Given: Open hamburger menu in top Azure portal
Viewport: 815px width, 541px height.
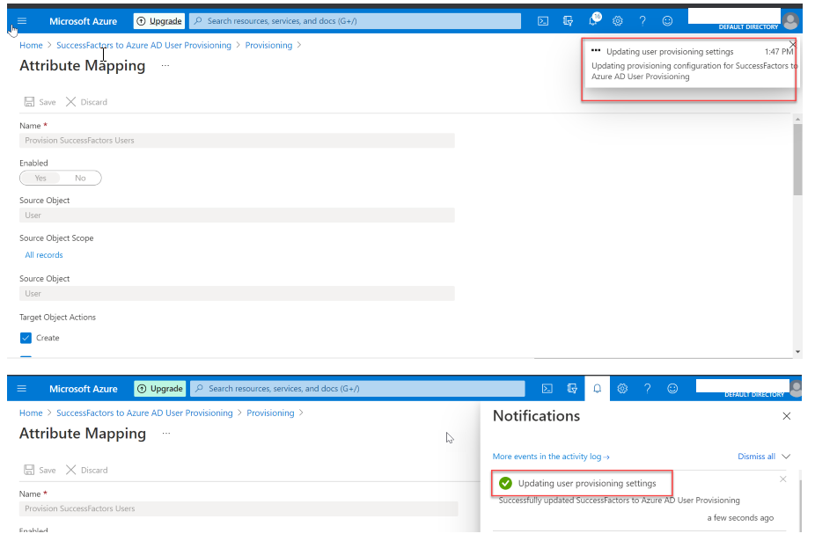Looking at the screenshot, I should click(21, 21).
